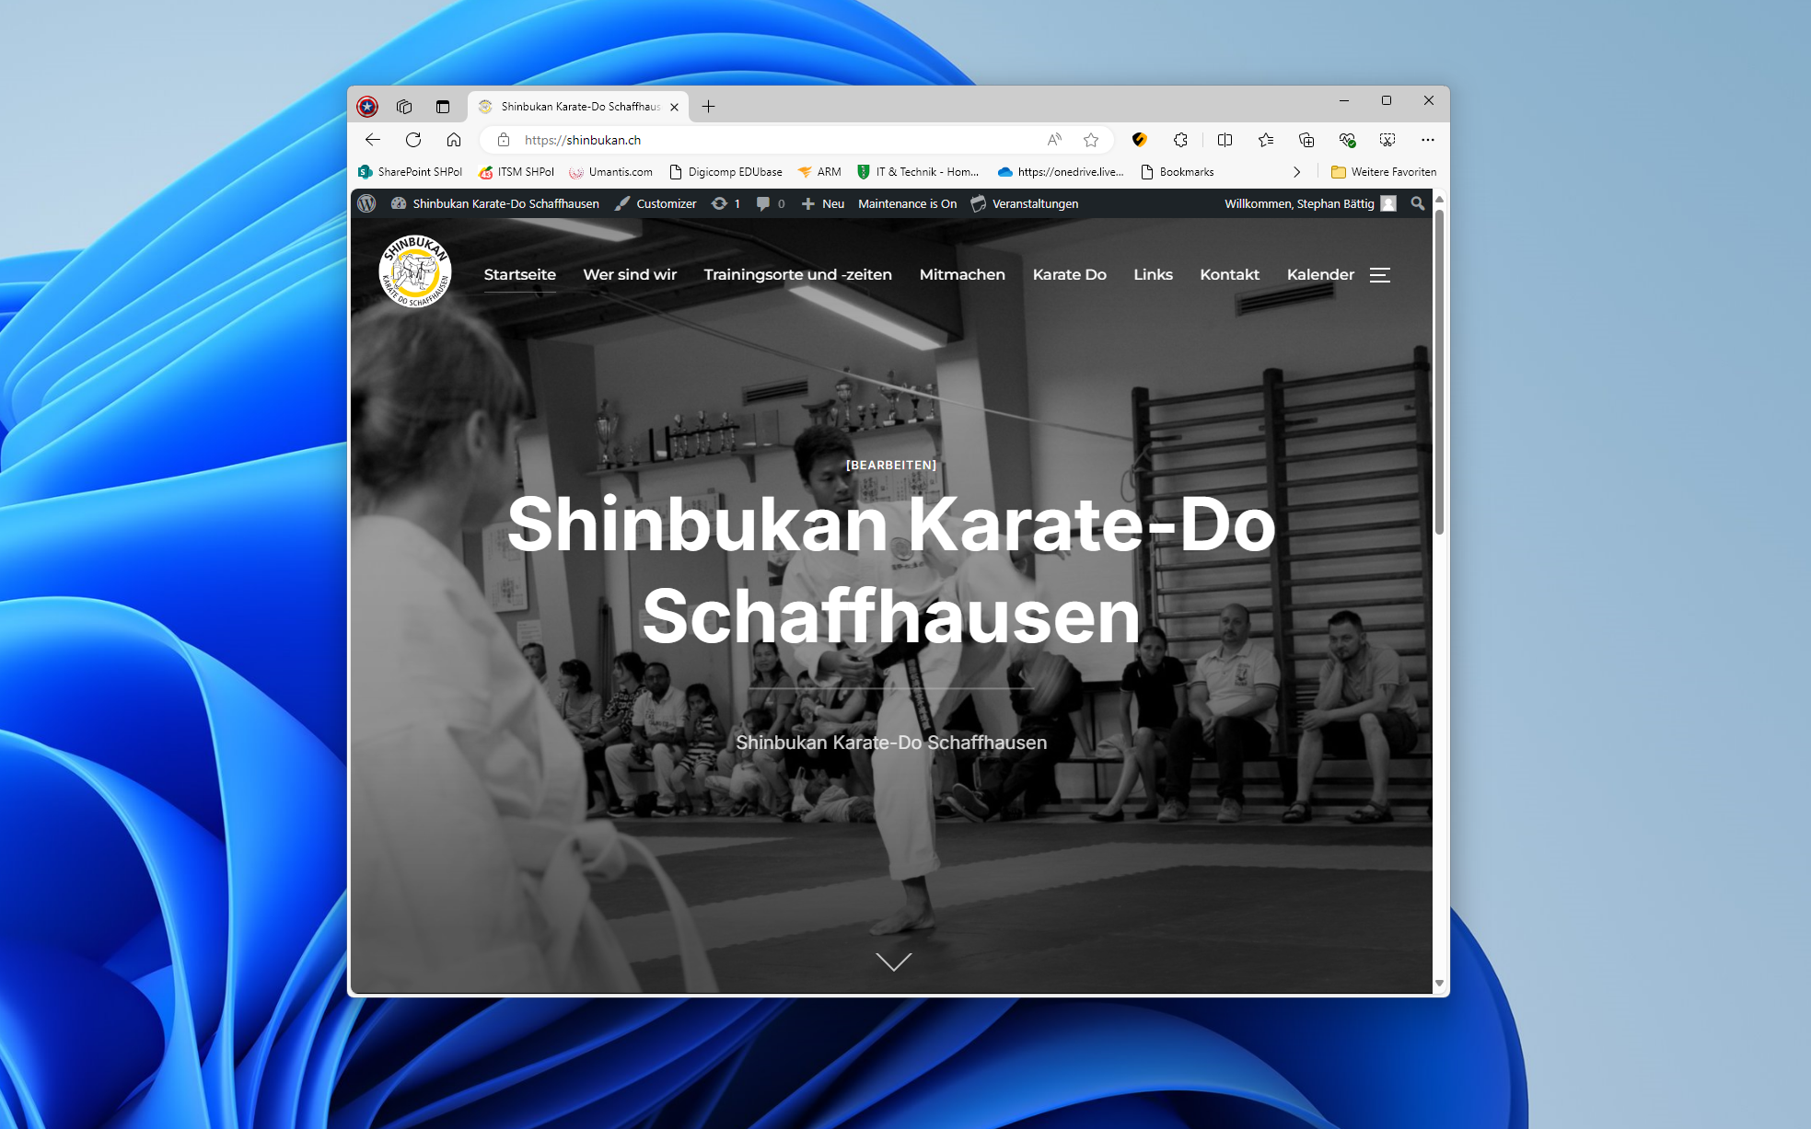Viewport: 1811px width, 1129px height.
Task: Open Veranstaltungen in admin bar
Action: [x=1025, y=203]
